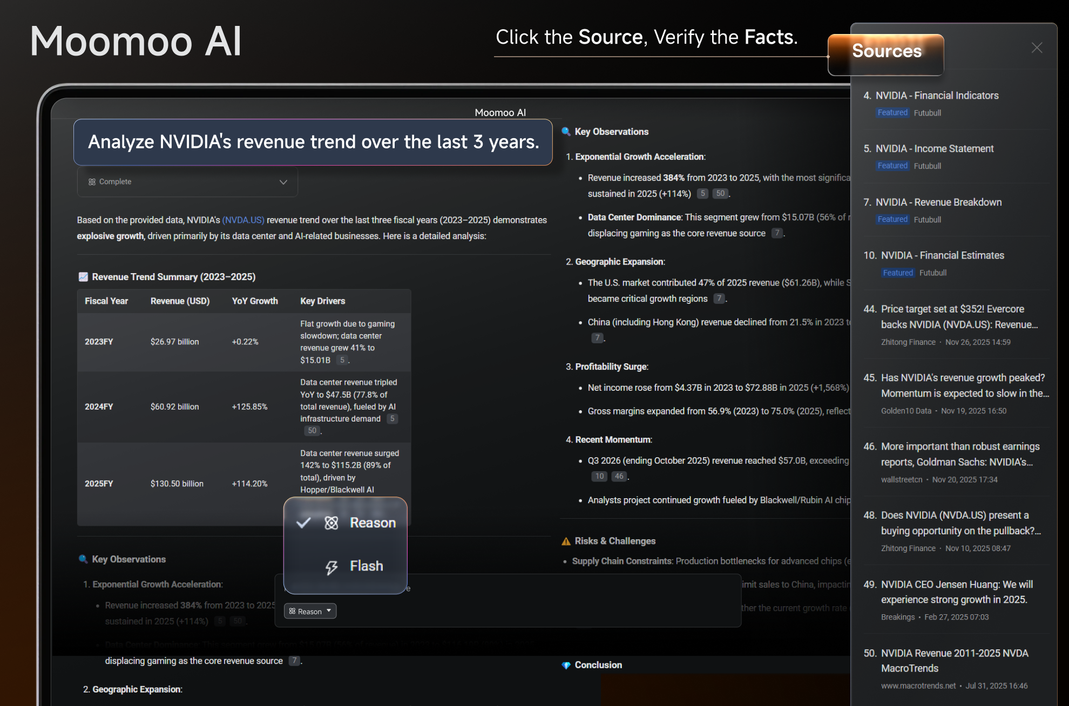Click the magnifier icon beside top-right Key Observations
The image size is (1069, 706).
click(x=566, y=132)
